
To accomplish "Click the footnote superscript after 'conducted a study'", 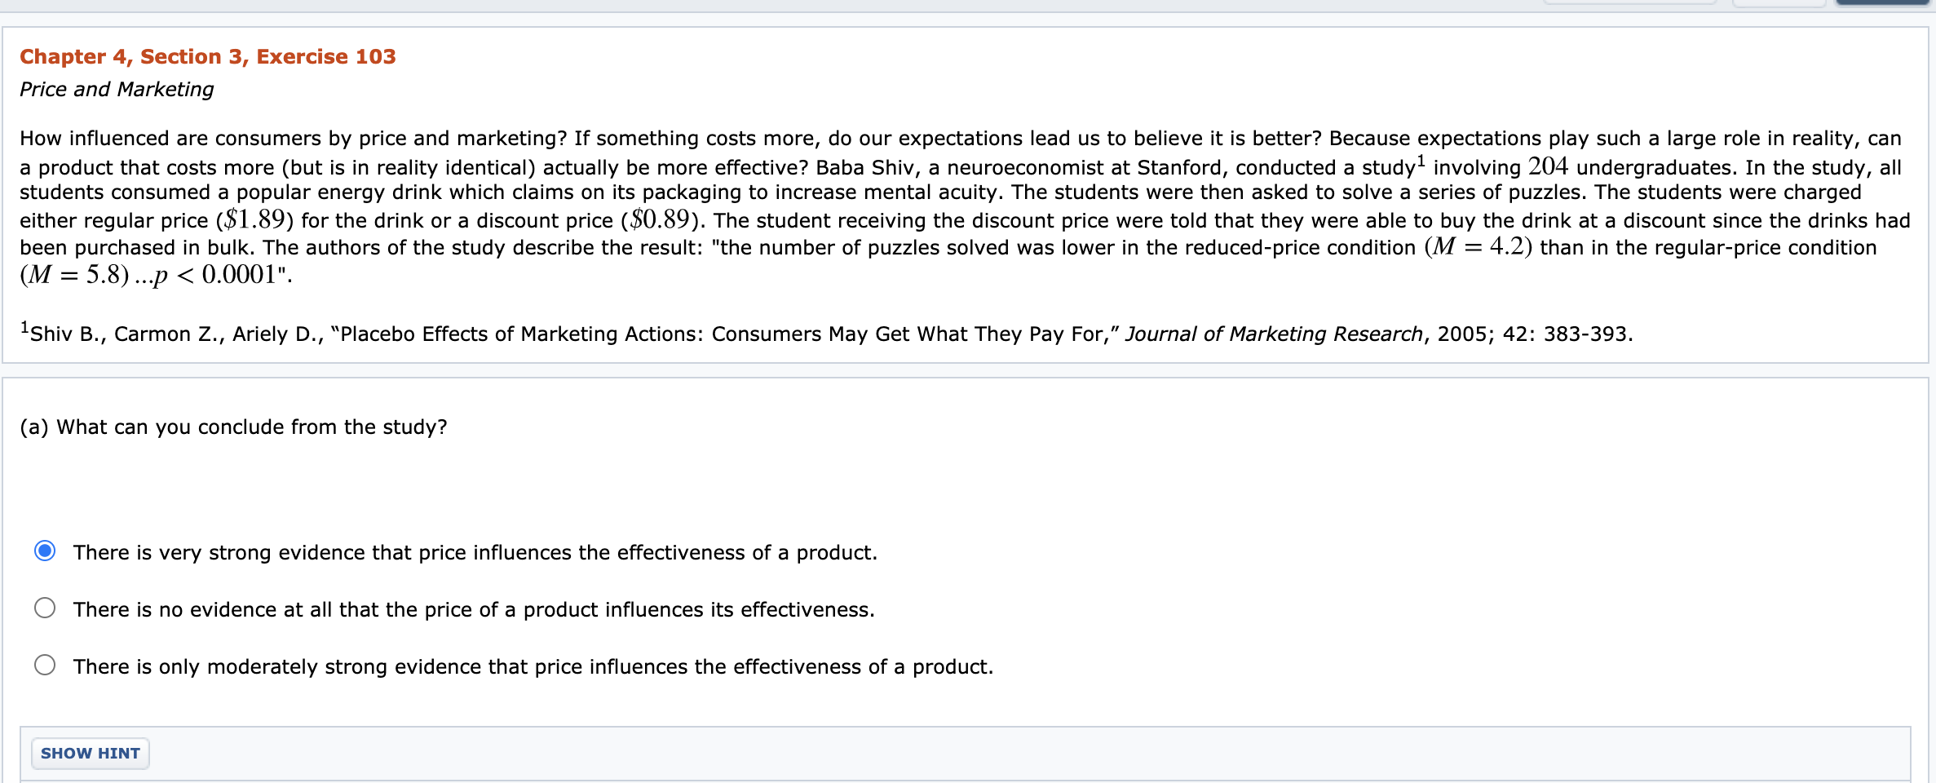I will [1421, 161].
